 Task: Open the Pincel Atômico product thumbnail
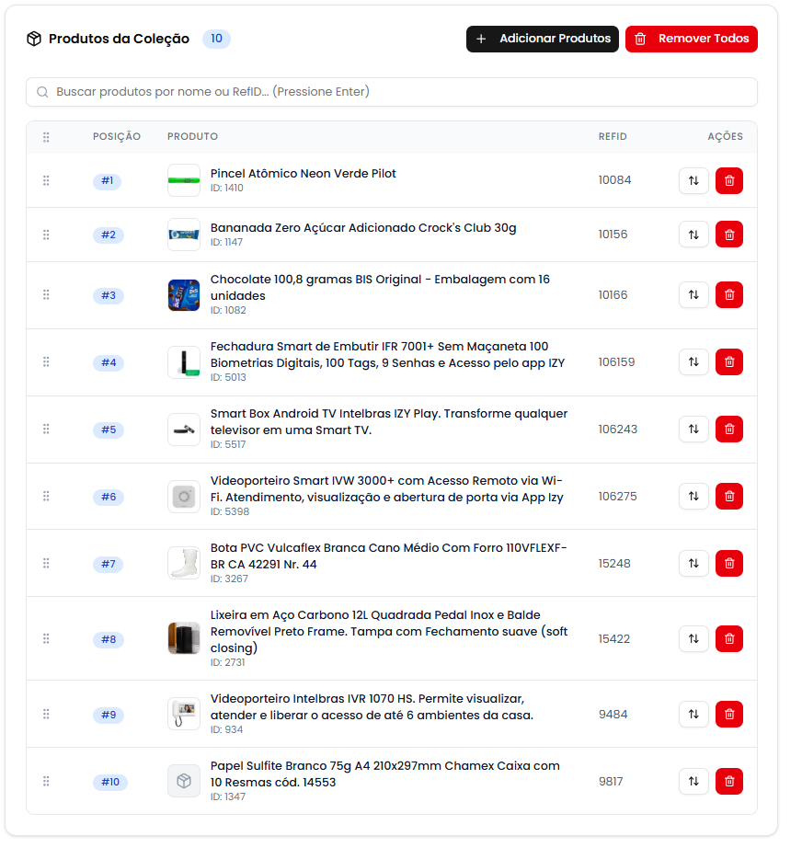point(184,180)
